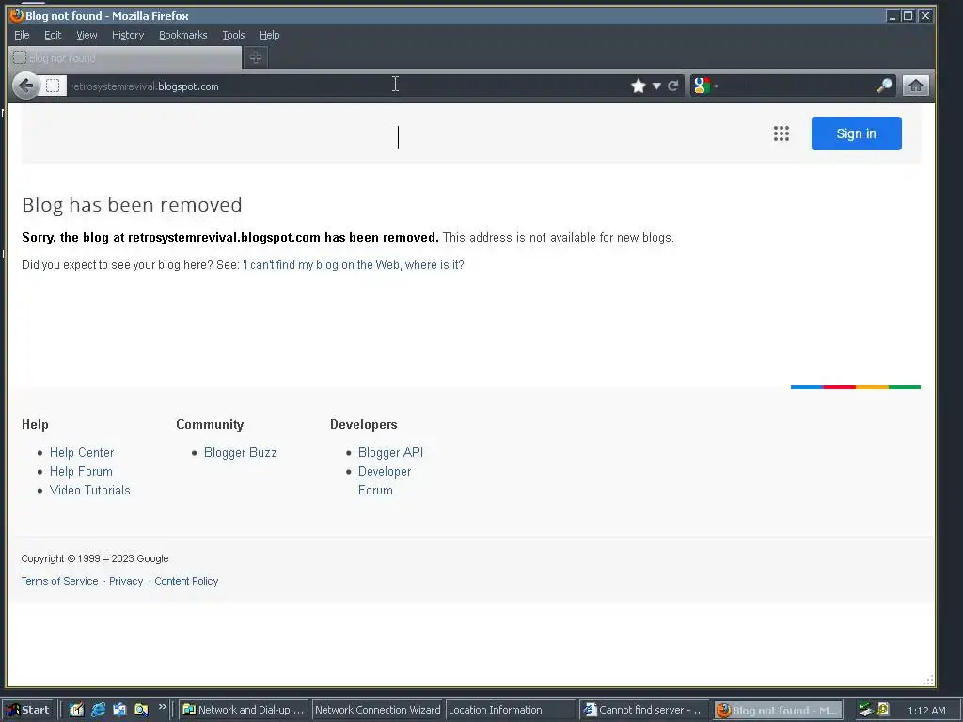Open the Blogger Buzz link
This screenshot has width=963, height=722.
[x=240, y=452]
